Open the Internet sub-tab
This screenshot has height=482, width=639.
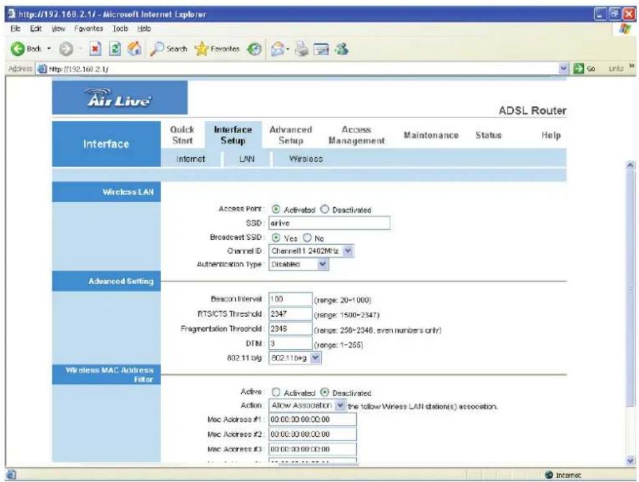[x=191, y=159]
